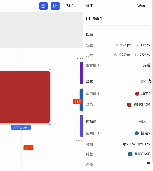This screenshot has width=153, height=171.
Task: Select the red rectangle on canvas
Action: click(25, 97)
